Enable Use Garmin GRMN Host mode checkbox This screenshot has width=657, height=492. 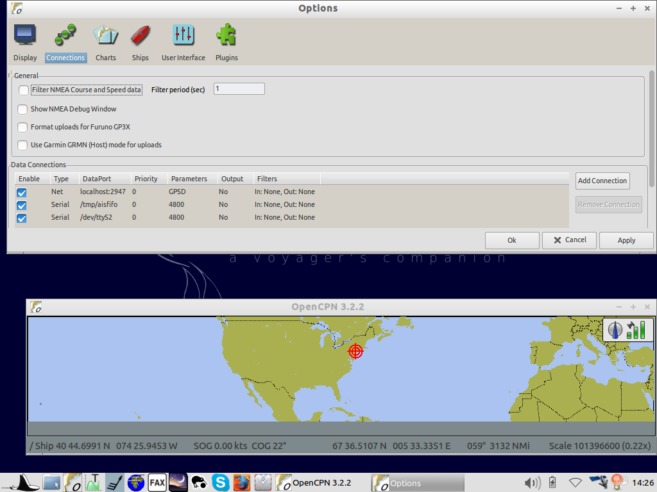(x=22, y=145)
